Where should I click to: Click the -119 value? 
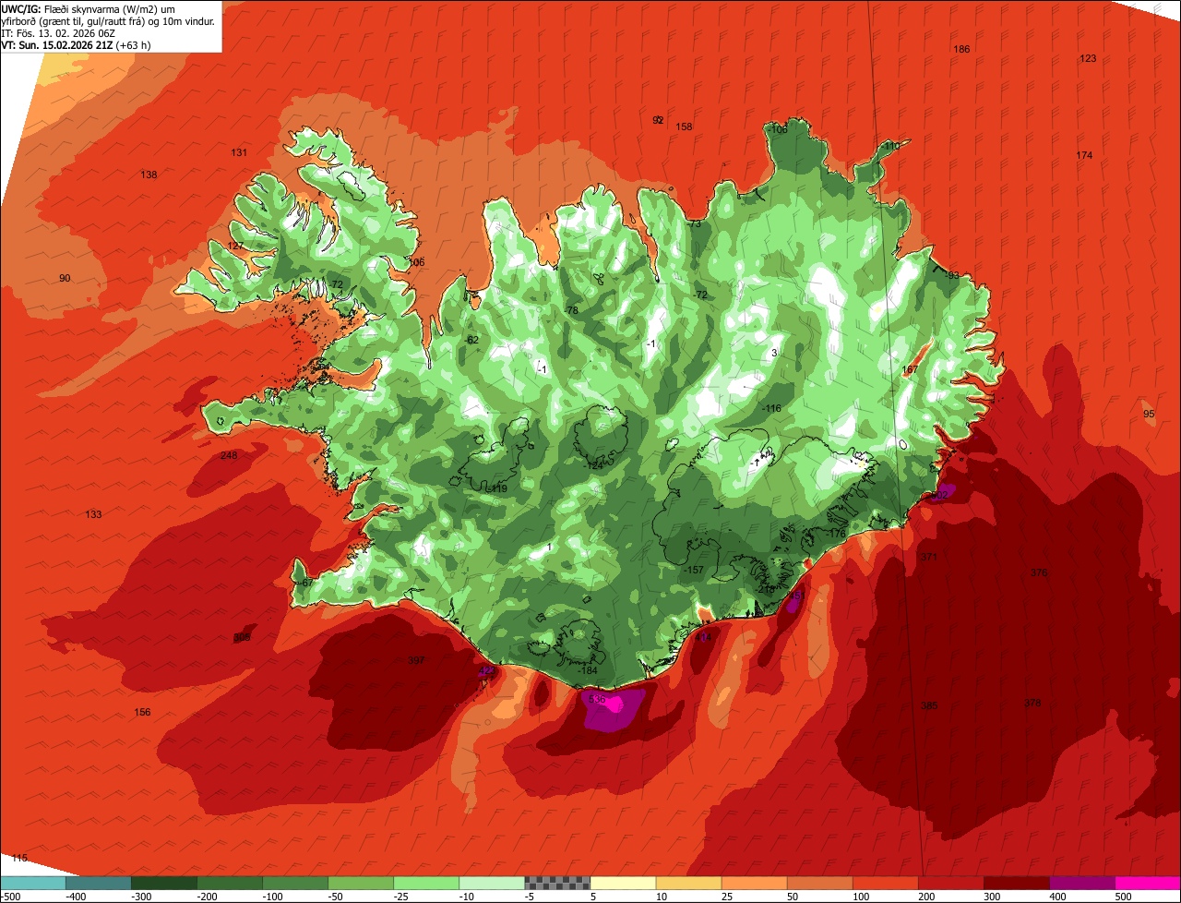[x=498, y=488]
